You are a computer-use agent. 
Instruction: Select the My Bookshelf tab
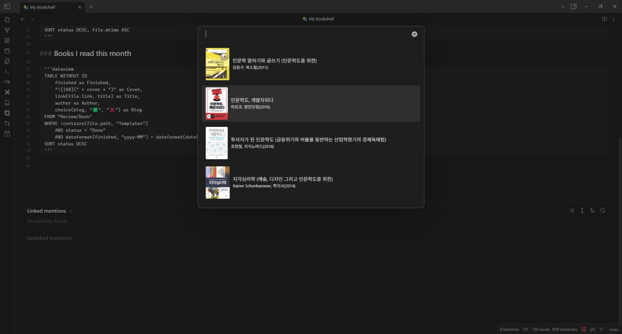pos(52,7)
